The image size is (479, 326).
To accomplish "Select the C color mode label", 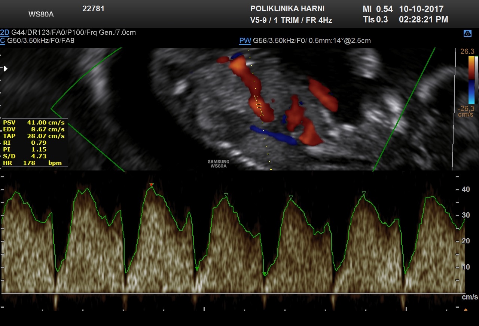I will (3, 41).
